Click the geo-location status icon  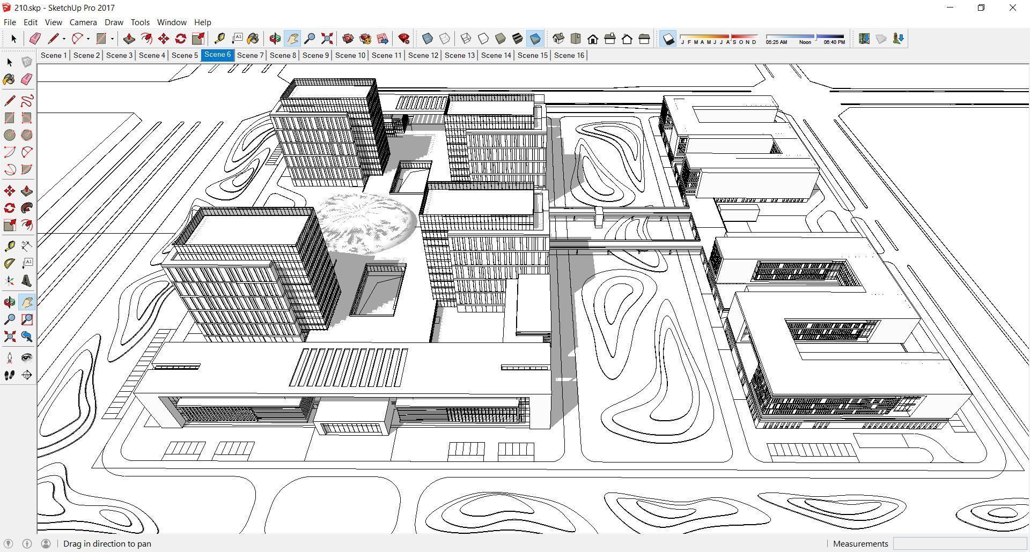point(9,543)
